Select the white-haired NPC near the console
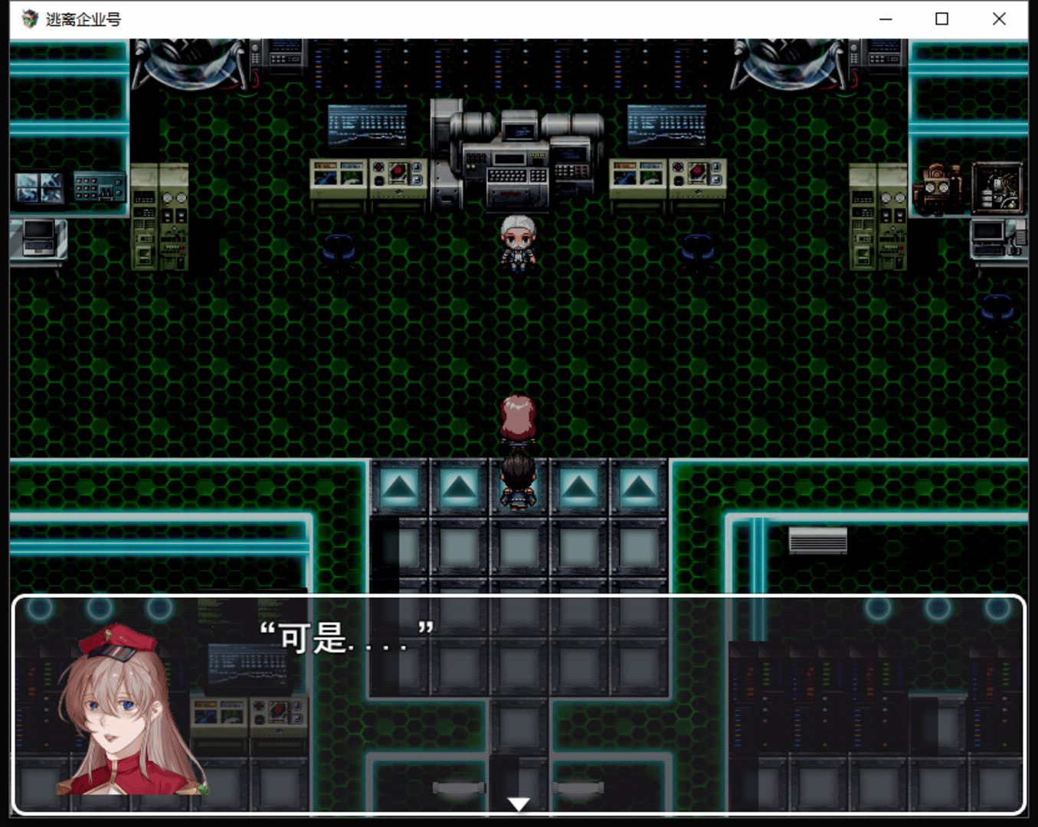 [x=519, y=243]
